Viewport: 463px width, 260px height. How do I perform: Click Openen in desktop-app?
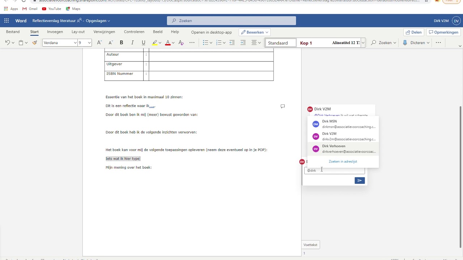tap(212, 32)
